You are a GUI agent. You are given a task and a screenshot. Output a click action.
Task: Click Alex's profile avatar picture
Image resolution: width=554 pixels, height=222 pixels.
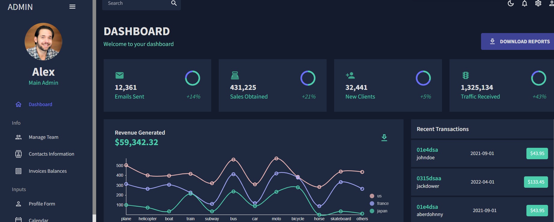44,42
